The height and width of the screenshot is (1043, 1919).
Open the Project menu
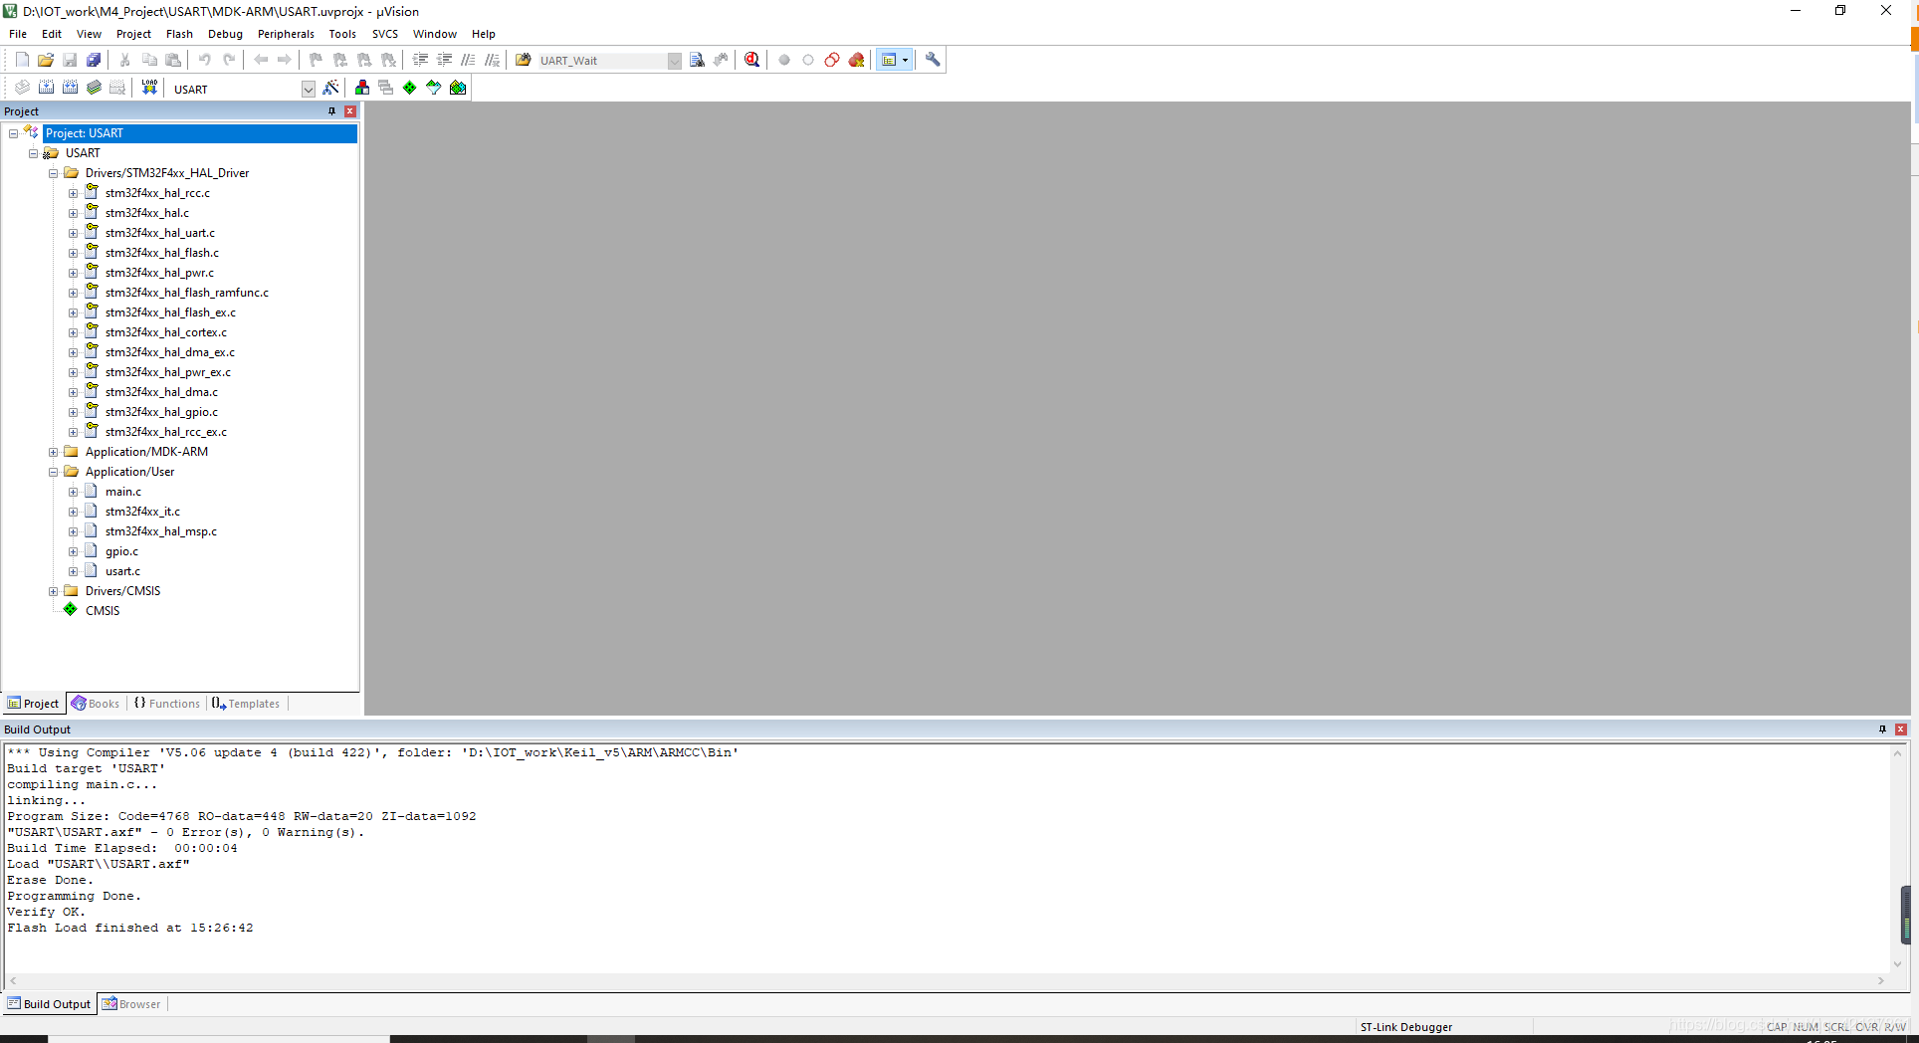point(133,34)
